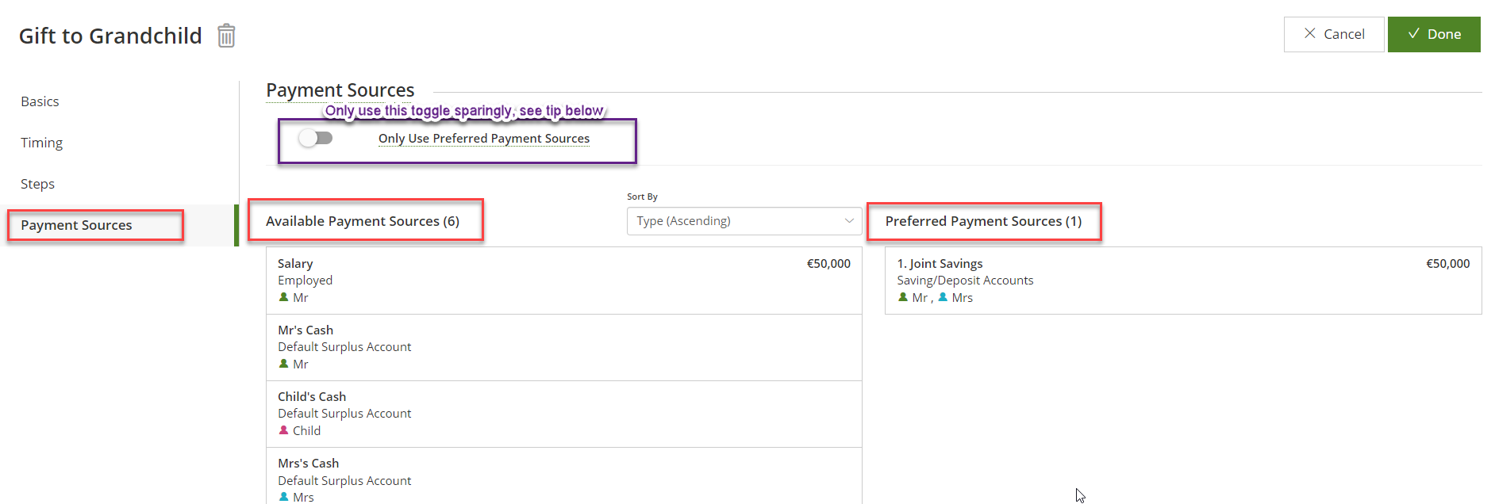The image size is (1495, 504).
Task: Select Payment Sources in the sidebar
Action: click(x=76, y=225)
